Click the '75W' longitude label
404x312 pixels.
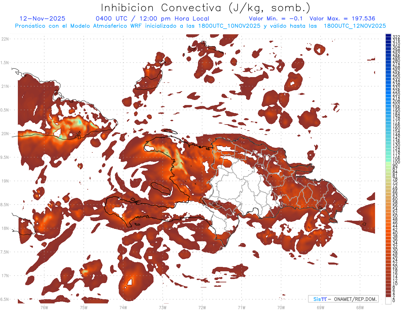pos(83,307)
